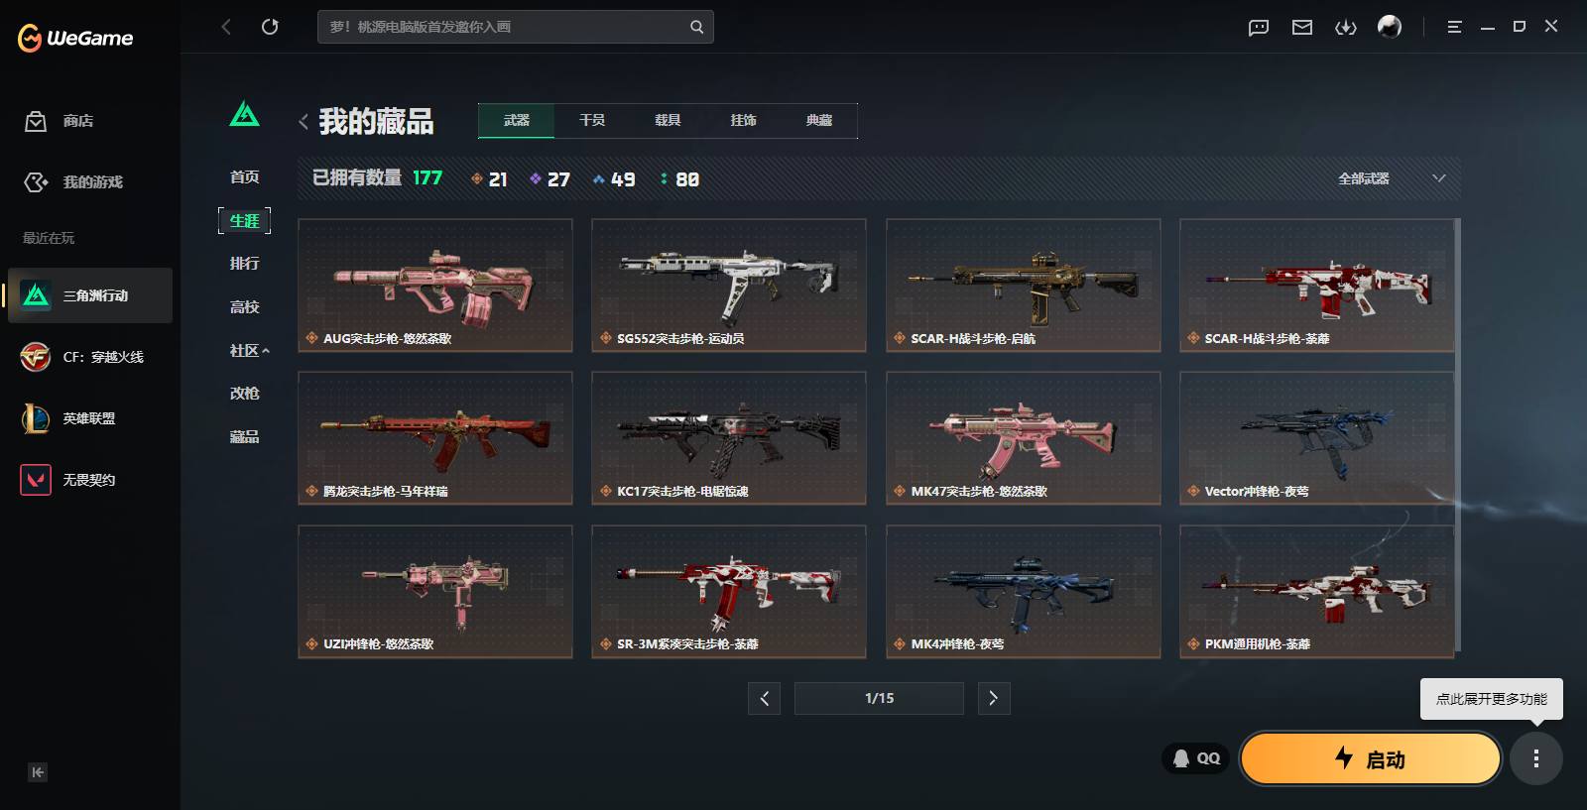Open the download manager icon
This screenshot has height=810, width=1587.
(x=1346, y=27)
